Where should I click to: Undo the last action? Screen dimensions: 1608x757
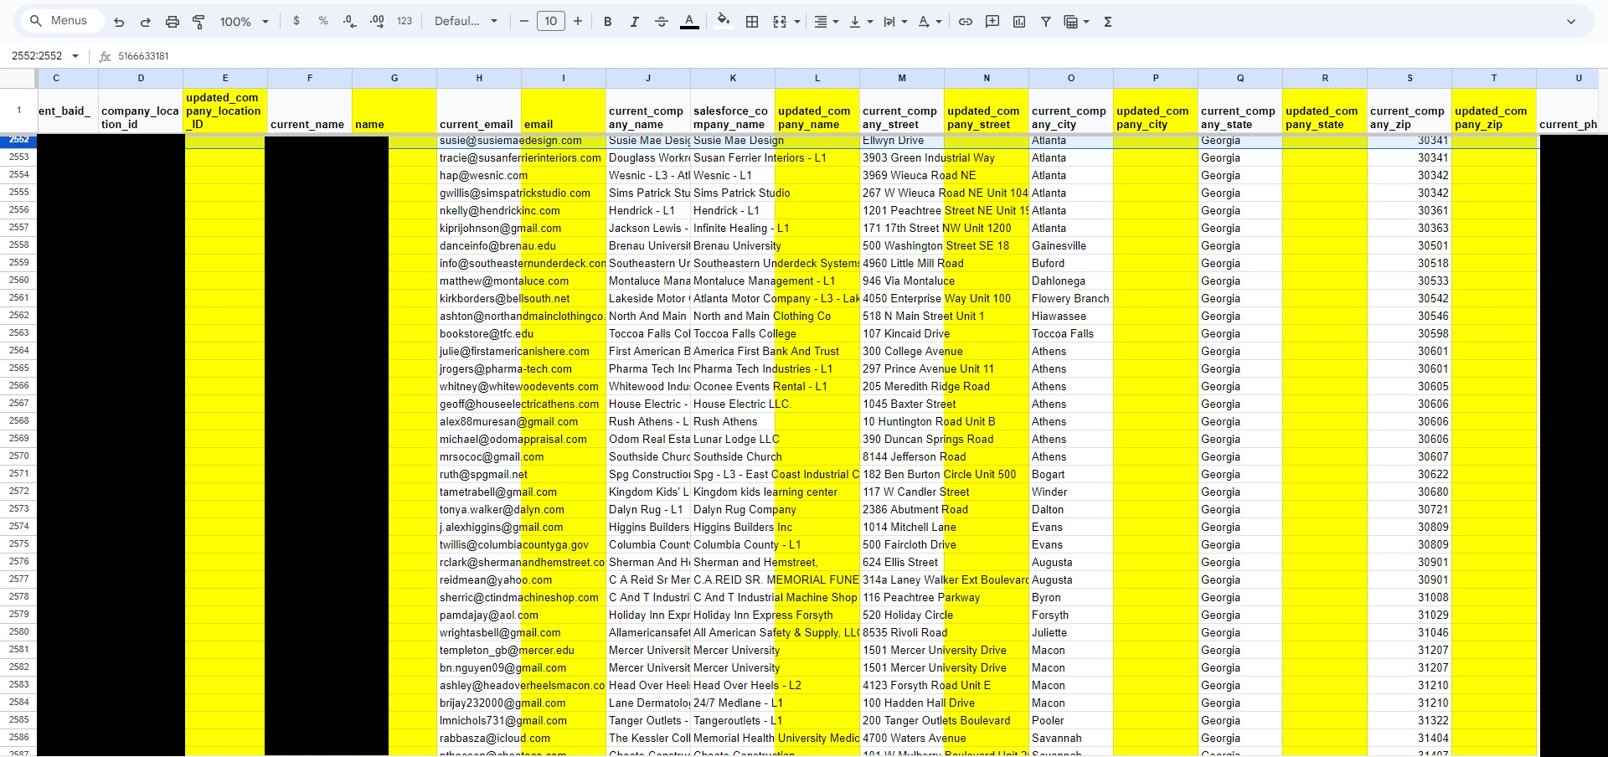[119, 22]
